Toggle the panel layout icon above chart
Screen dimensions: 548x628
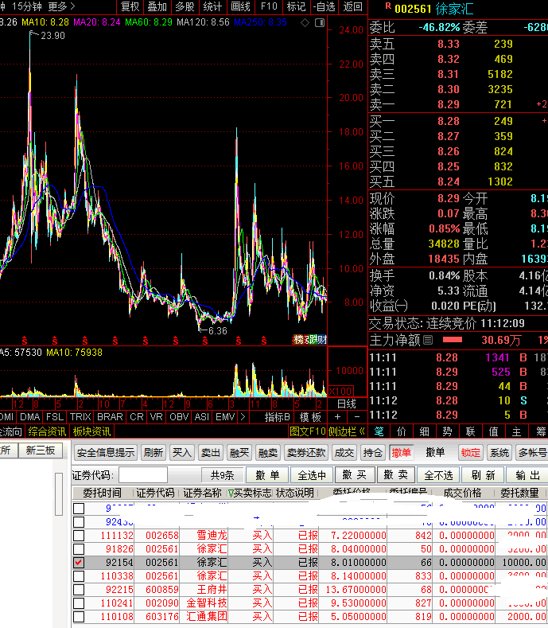[x=320, y=23]
